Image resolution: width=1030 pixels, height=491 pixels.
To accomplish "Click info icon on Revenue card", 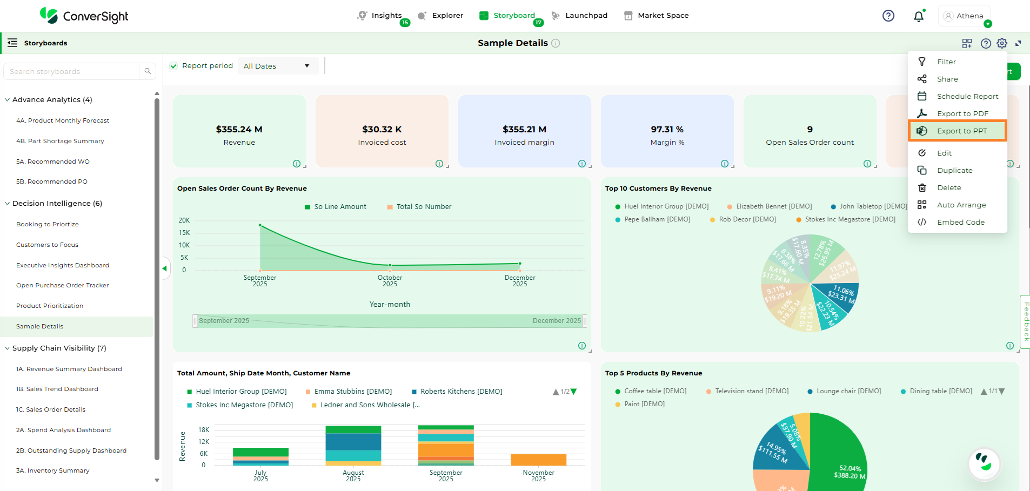I will 297,164.
